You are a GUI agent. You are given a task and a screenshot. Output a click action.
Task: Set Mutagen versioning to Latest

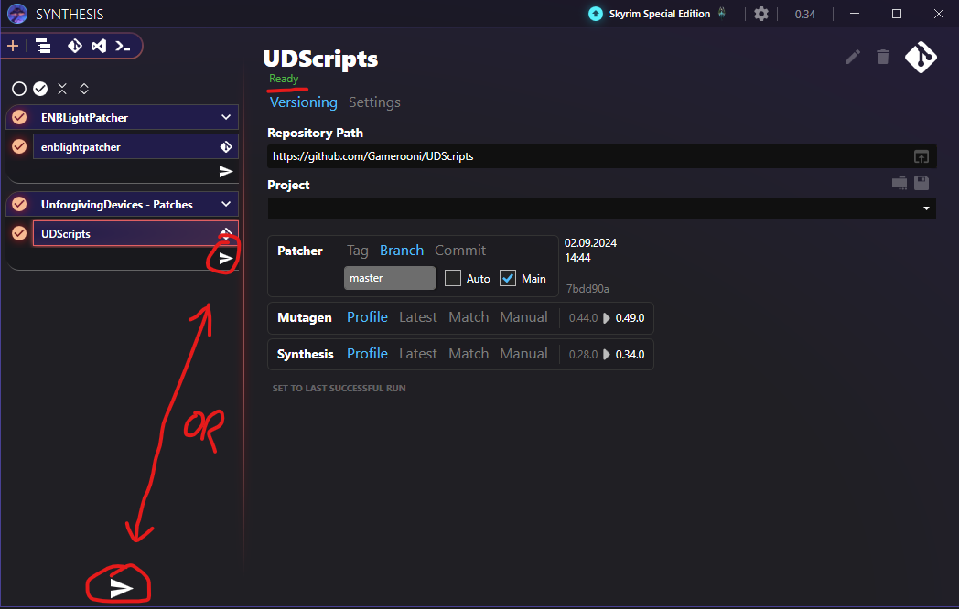coord(417,317)
